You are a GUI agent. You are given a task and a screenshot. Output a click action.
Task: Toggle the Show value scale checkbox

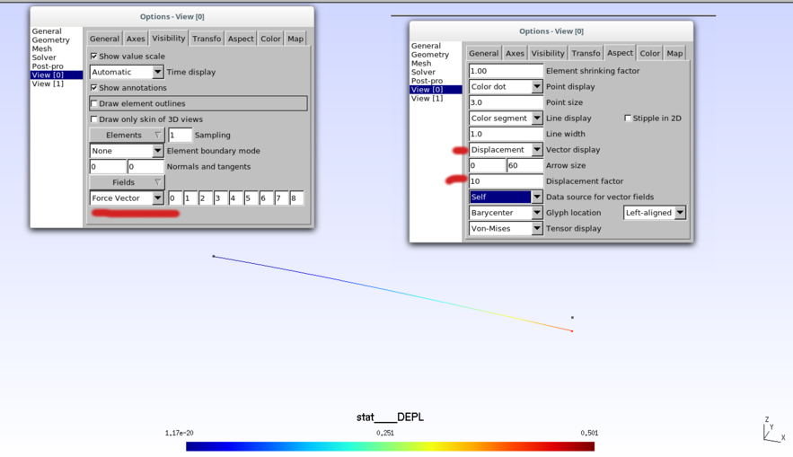(x=94, y=57)
